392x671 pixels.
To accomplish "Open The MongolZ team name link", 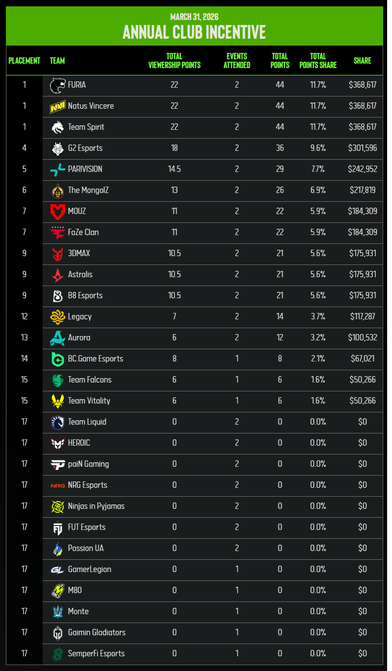I will 88,191.
